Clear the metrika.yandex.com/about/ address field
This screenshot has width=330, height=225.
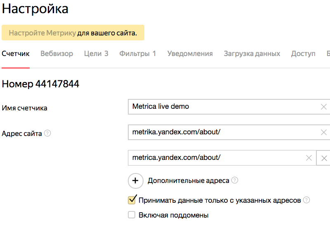tap(323, 132)
